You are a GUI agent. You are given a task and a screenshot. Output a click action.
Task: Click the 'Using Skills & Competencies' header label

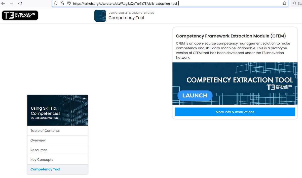pyautogui.click(x=131, y=13)
